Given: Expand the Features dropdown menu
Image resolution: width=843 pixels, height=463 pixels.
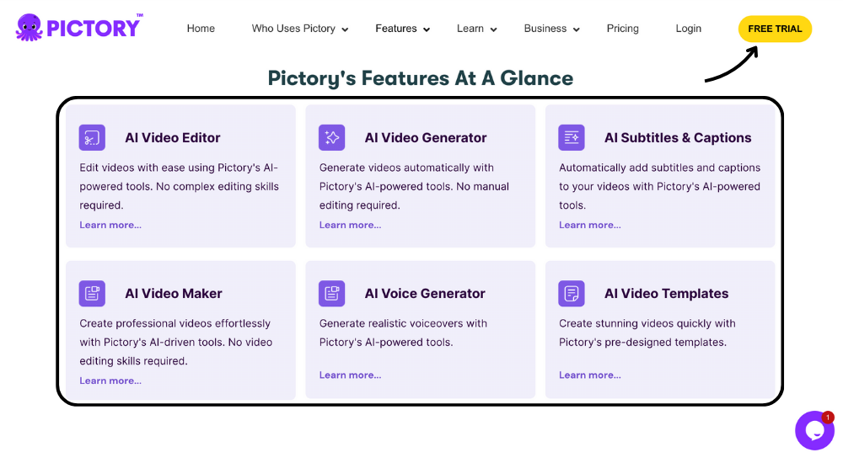Looking at the screenshot, I should click(x=402, y=29).
